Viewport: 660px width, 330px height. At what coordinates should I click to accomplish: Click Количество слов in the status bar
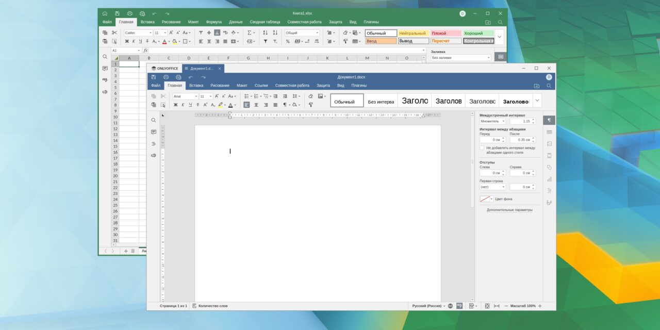(212, 305)
